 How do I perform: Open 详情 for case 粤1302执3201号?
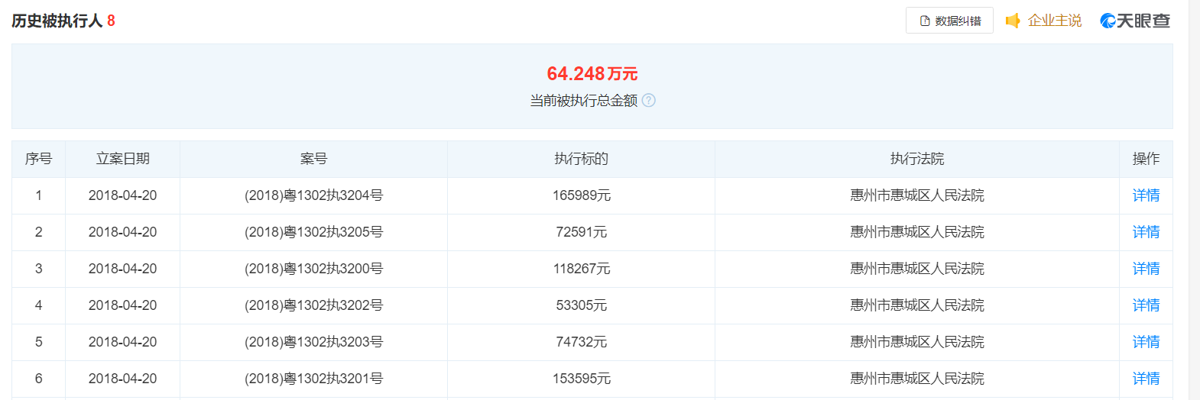tap(1145, 379)
